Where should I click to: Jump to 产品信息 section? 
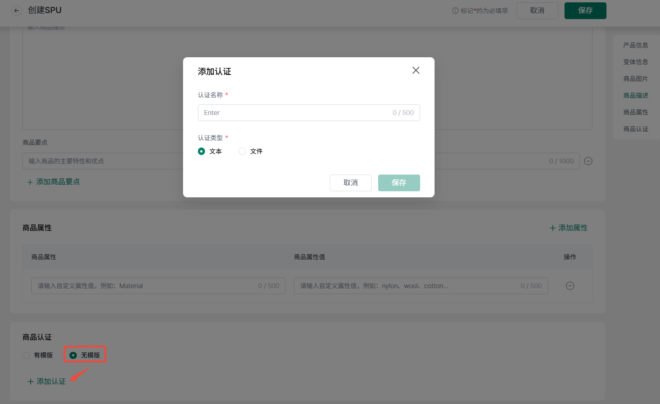(x=636, y=45)
